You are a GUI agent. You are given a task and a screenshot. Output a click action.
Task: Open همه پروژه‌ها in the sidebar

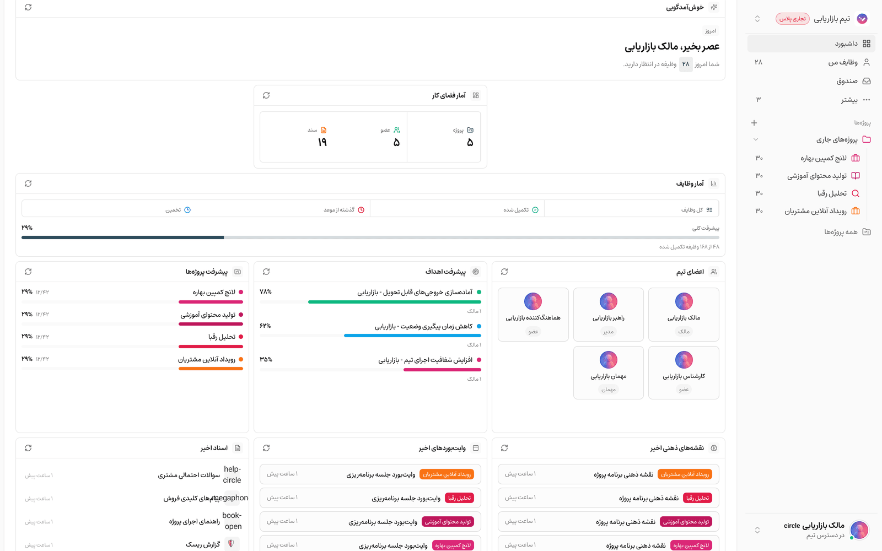tap(811, 232)
